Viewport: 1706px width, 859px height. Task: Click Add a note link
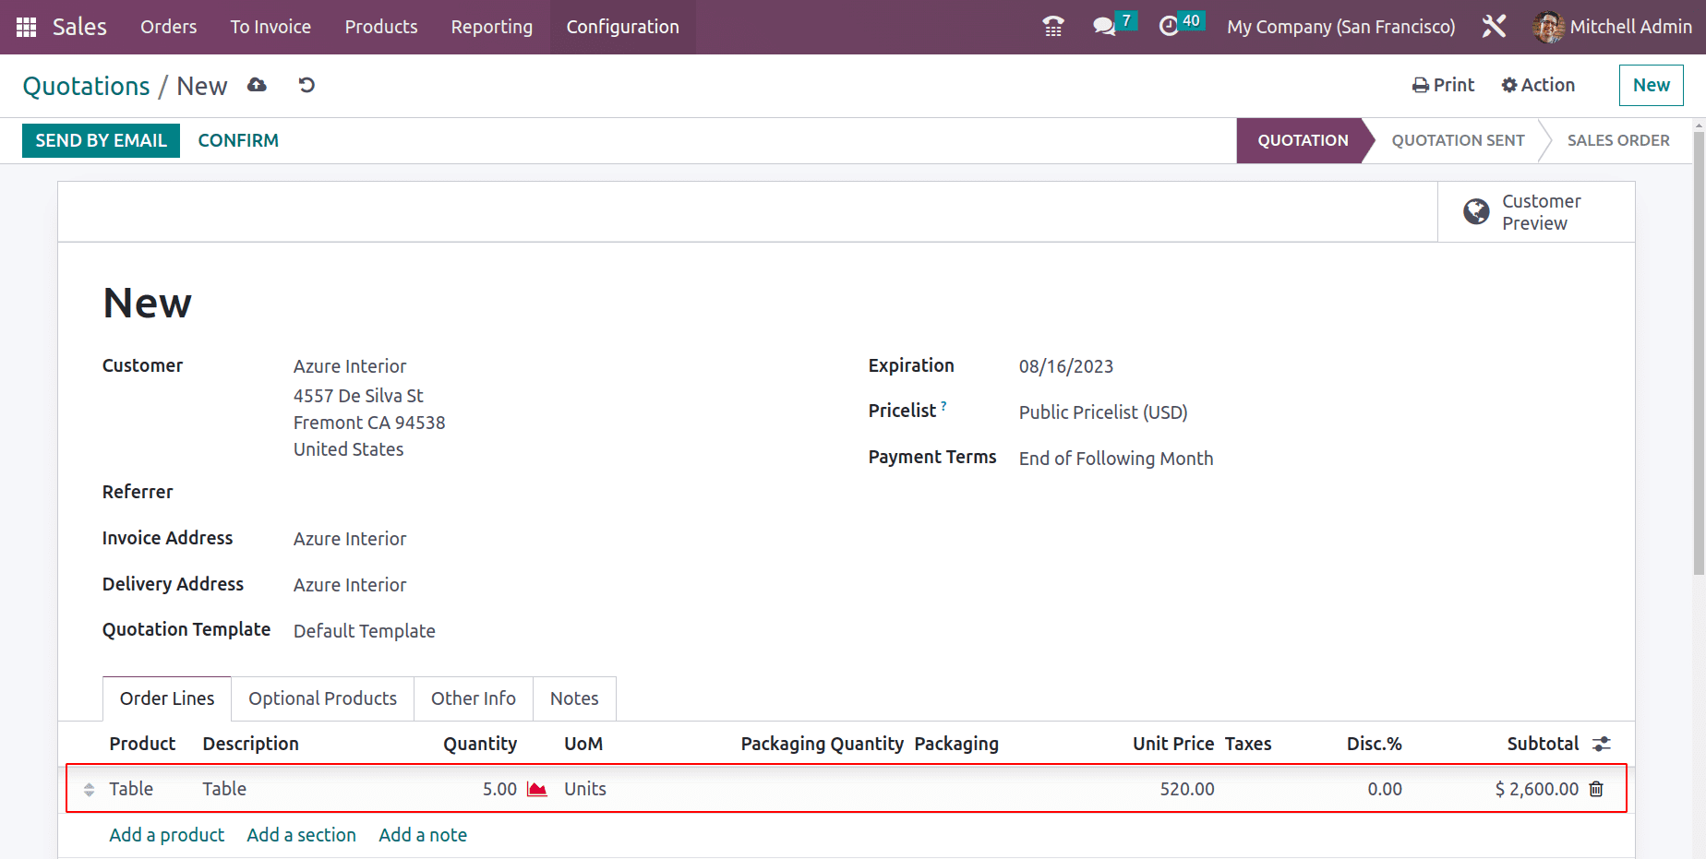click(x=423, y=835)
